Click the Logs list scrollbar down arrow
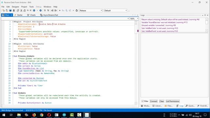Viewport: 210px width, 118px height. tap(207, 31)
